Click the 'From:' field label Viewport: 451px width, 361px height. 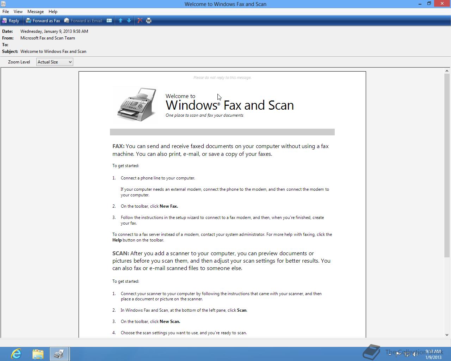tap(8, 38)
